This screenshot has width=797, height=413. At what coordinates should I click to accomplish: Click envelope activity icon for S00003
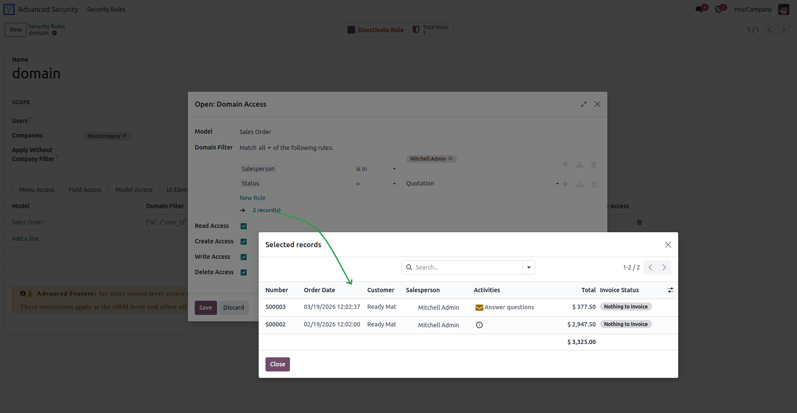[x=479, y=308]
